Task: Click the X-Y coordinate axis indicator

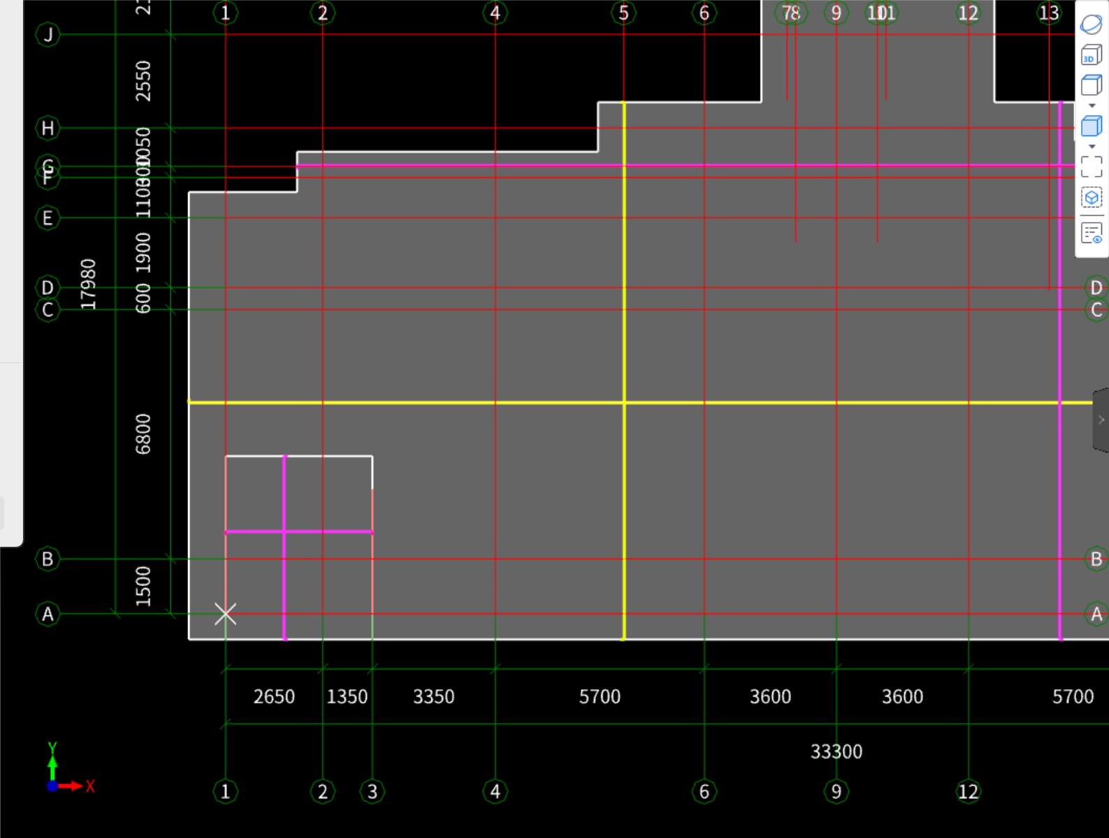Action: pos(70,770)
